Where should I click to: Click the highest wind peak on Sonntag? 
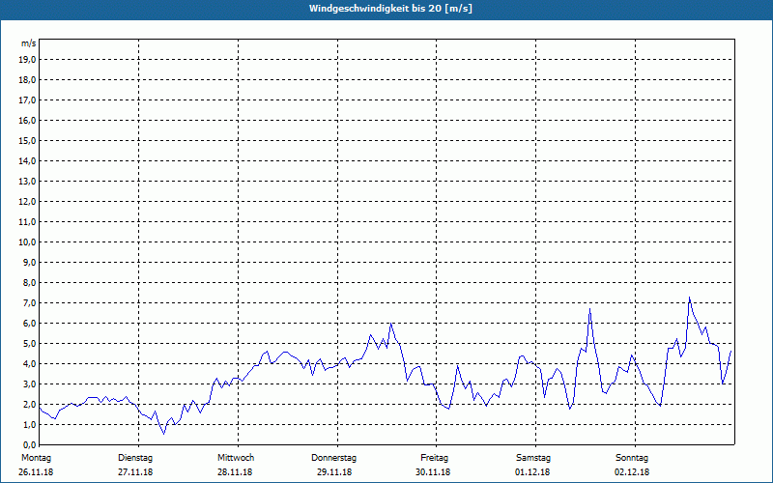(x=689, y=298)
